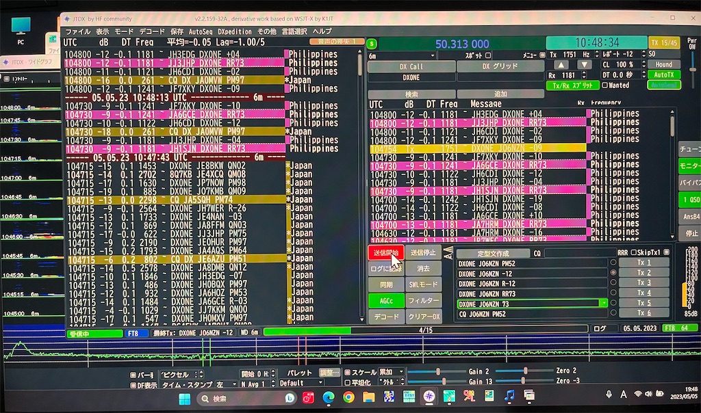
Task: Click the バイパス (Bypass) control
Action: tap(691, 183)
